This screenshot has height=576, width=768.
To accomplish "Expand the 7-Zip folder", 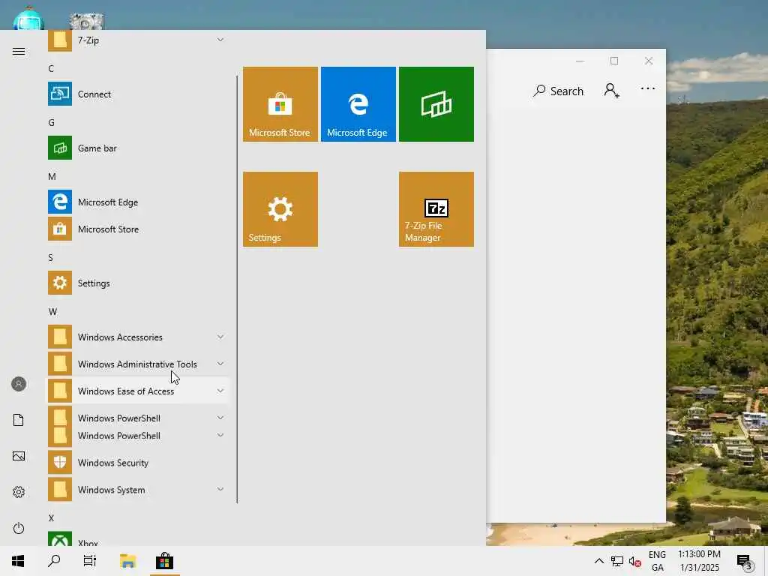I will 138,40.
